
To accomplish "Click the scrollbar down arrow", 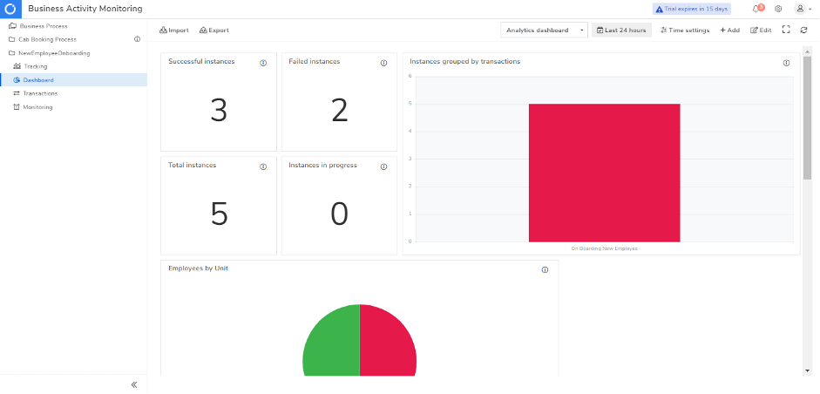I will coord(807,370).
